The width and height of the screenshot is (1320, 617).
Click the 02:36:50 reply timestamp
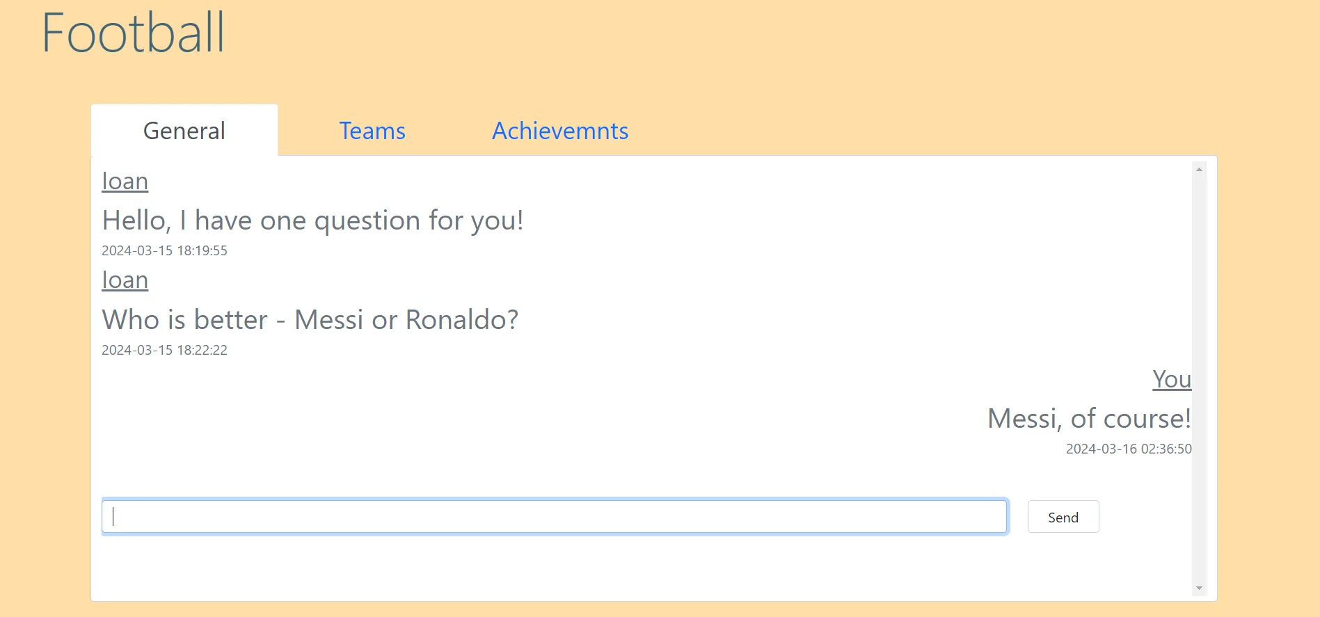[x=1129, y=449]
